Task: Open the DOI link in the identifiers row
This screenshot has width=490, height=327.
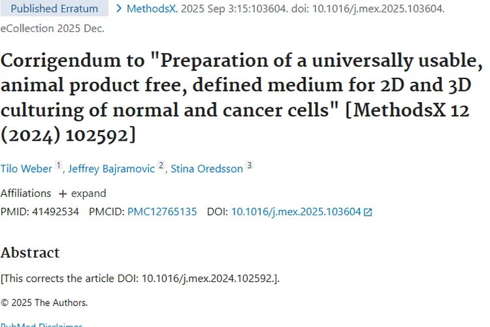Action: pyautogui.click(x=296, y=212)
